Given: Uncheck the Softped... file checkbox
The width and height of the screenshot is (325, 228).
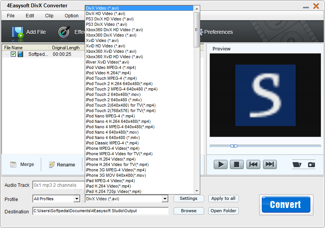Looking at the screenshot, I should [x=13, y=54].
